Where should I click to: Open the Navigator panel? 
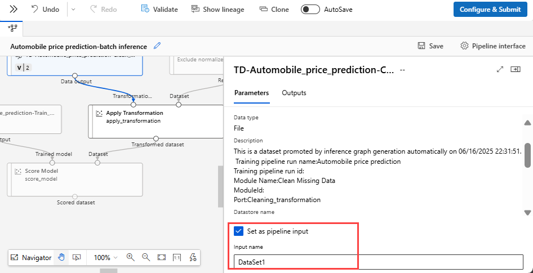[32, 257]
